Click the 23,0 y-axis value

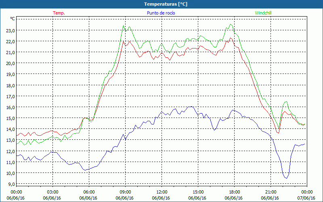pos(11,31)
